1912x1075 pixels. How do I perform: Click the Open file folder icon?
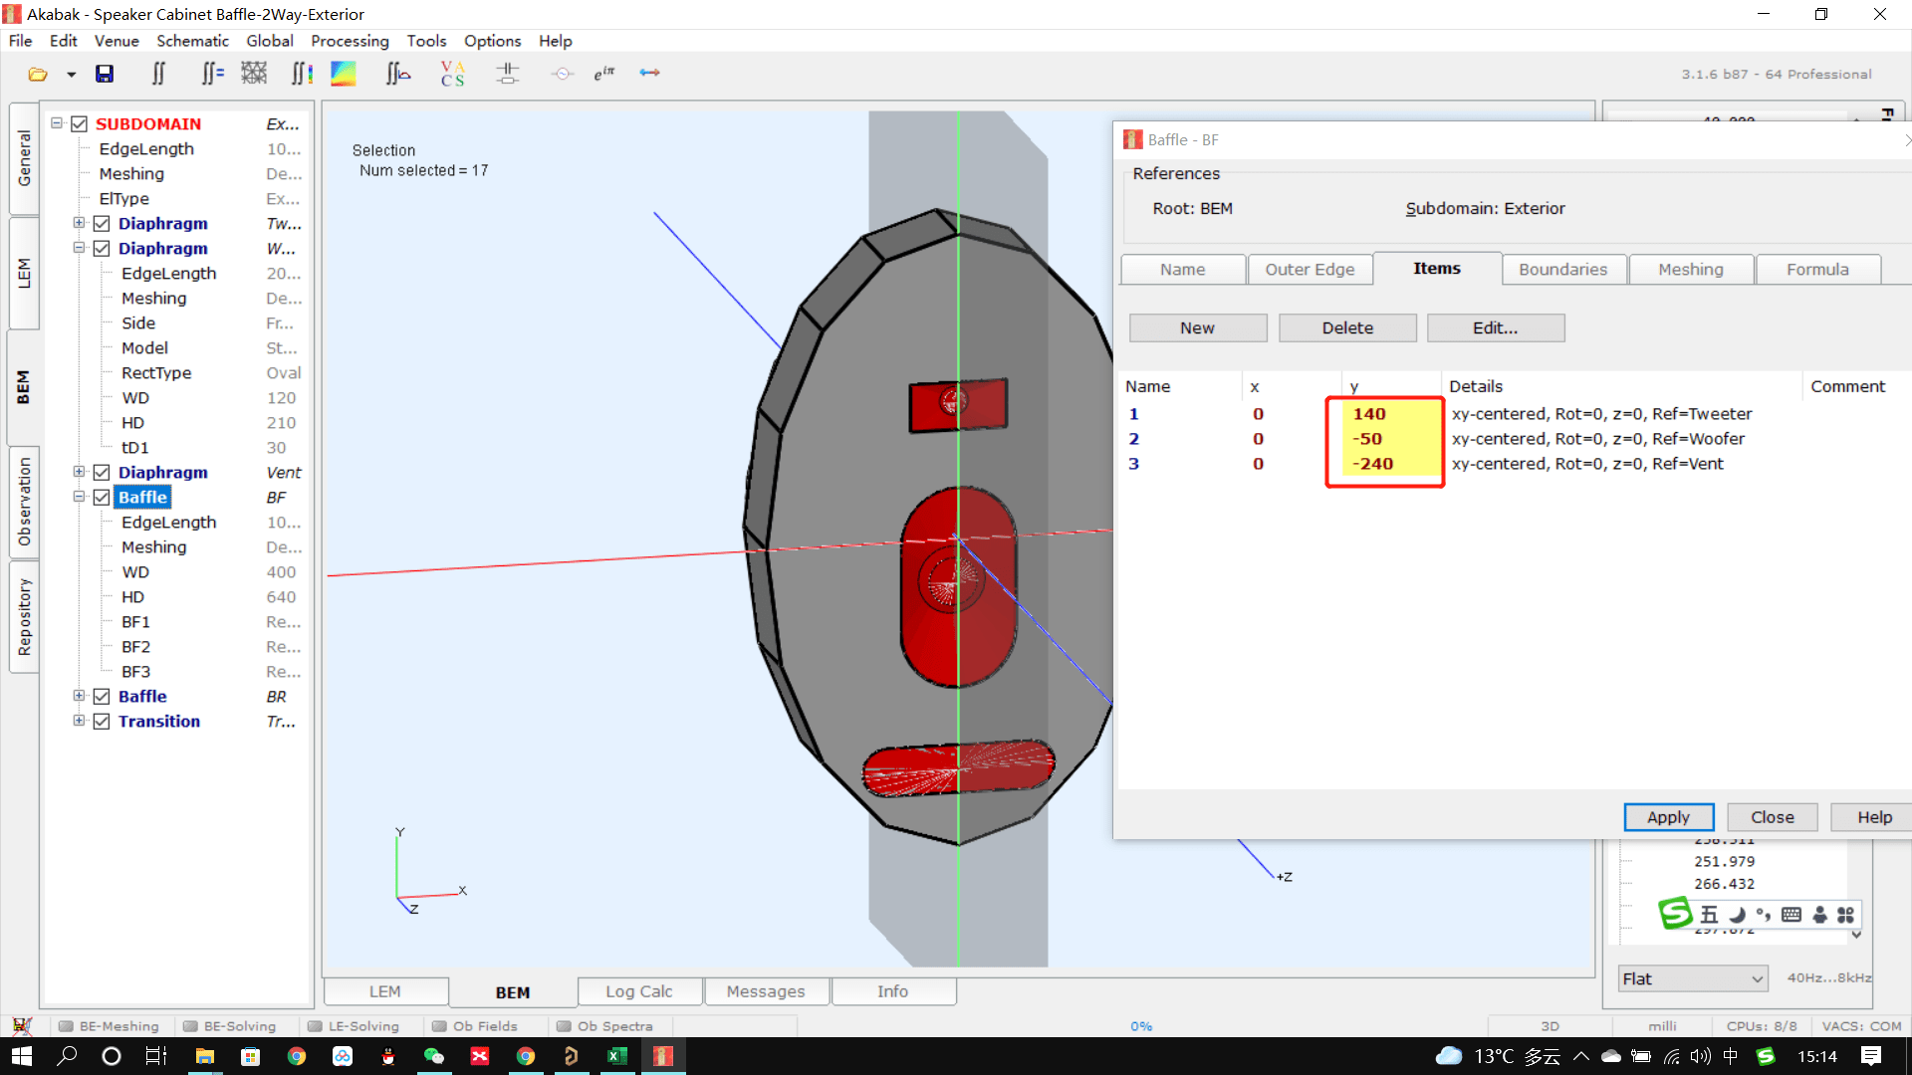[38, 74]
